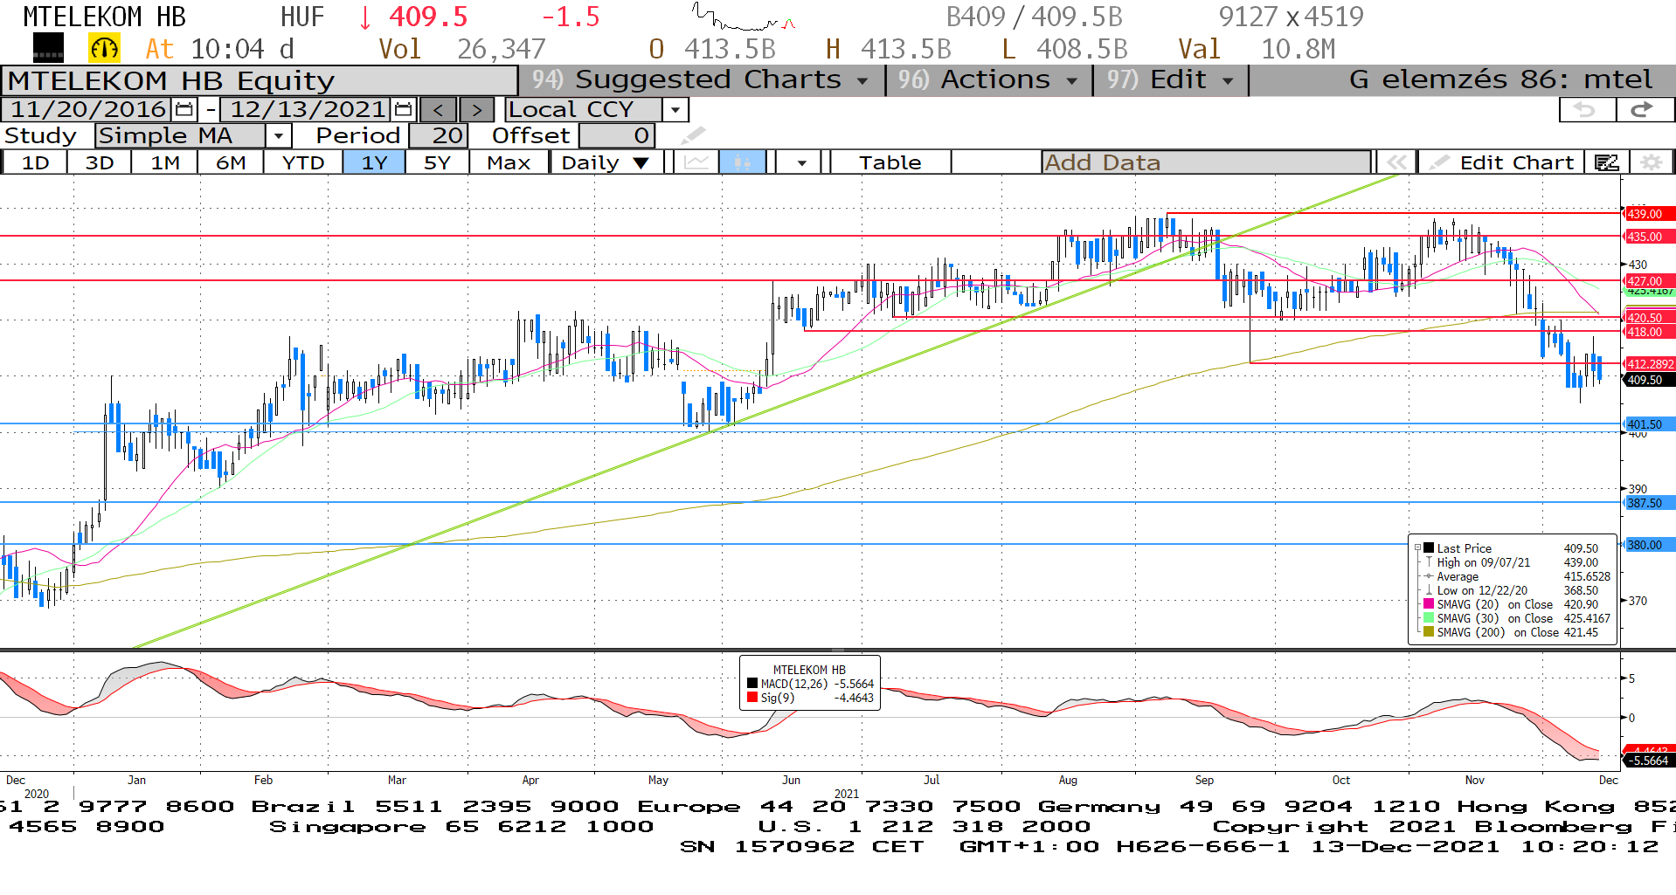Click the intraday sparkline mini chart
This screenshot has width=1676, height=895.
[743, 17]
